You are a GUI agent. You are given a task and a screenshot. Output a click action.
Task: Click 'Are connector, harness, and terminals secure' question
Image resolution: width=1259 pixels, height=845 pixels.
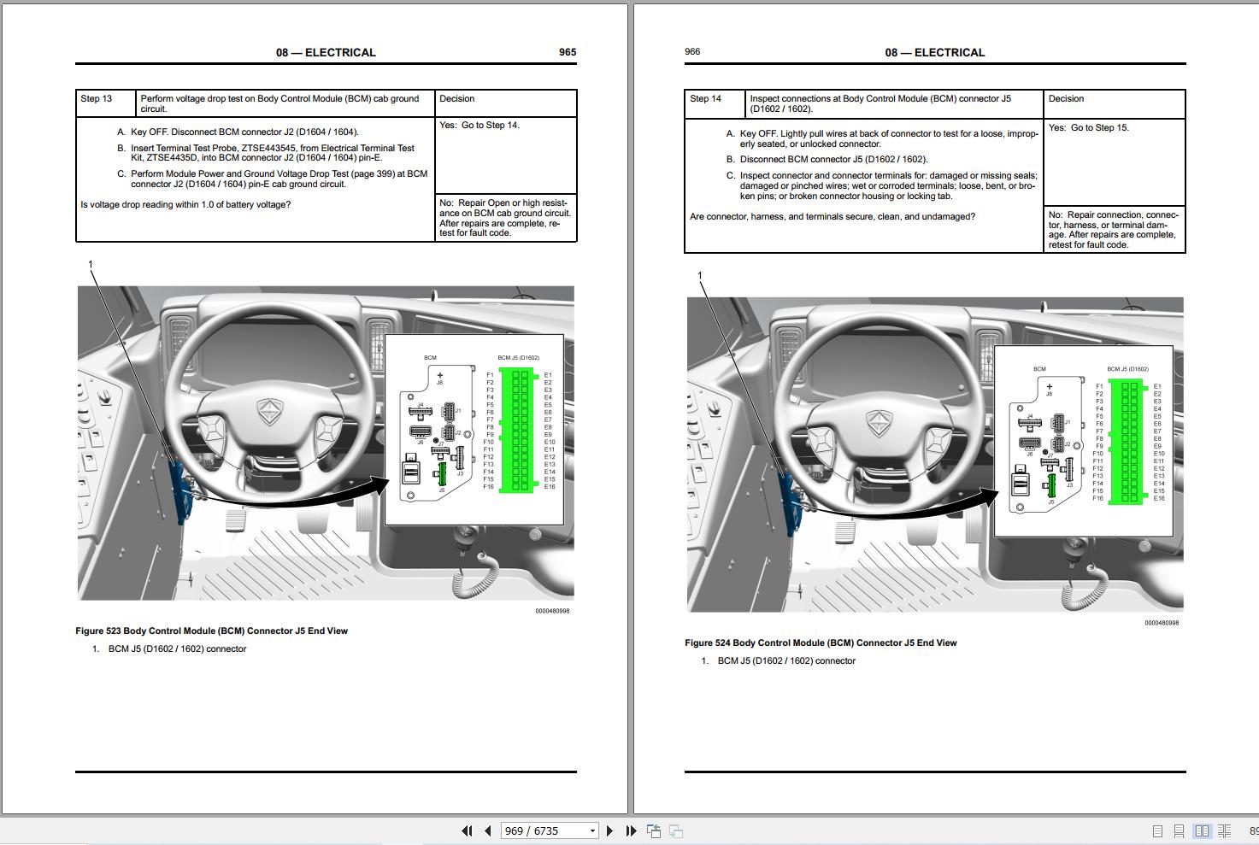tap(832, 216)
